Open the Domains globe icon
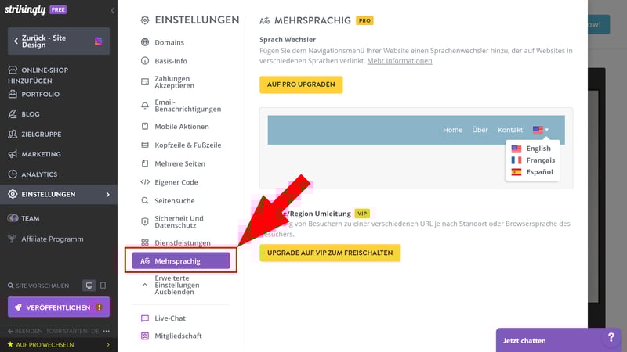Viewport: 627px width, 352px height. [x=145, y=42]
